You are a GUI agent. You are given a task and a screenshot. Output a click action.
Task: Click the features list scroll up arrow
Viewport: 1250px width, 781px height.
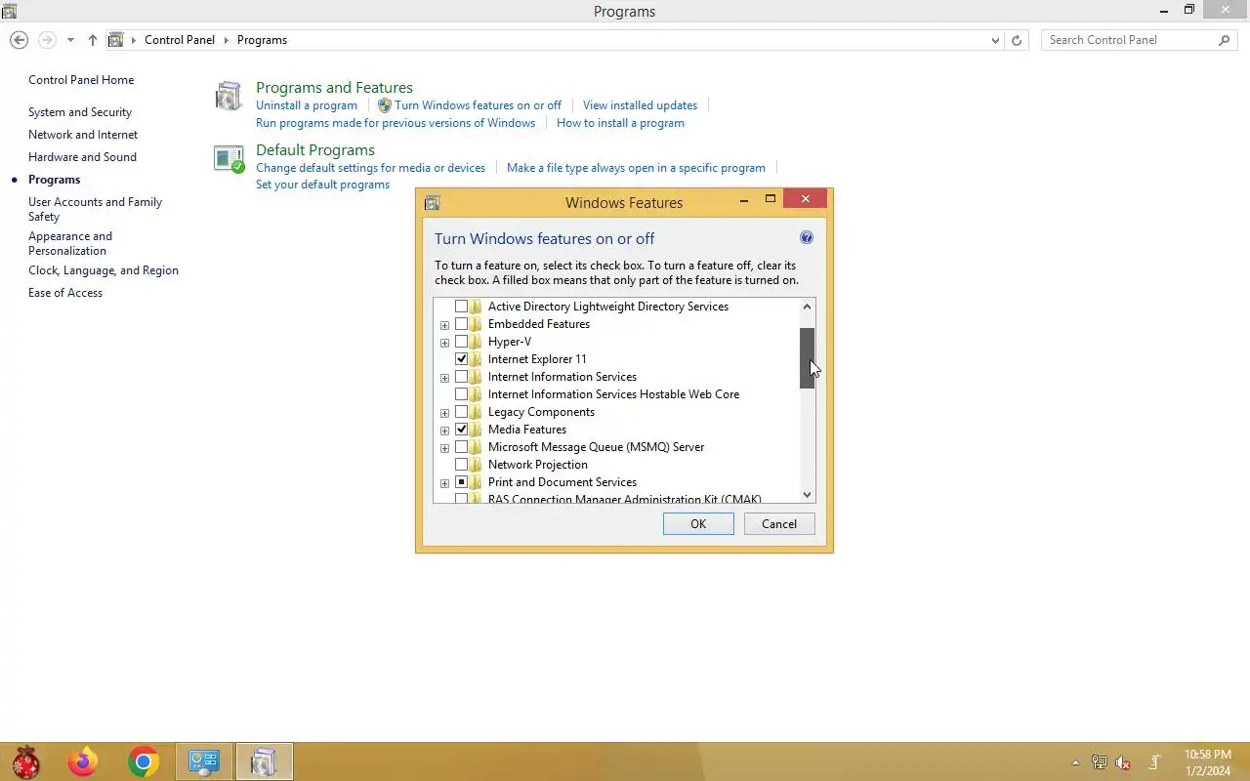pos(807,307)
